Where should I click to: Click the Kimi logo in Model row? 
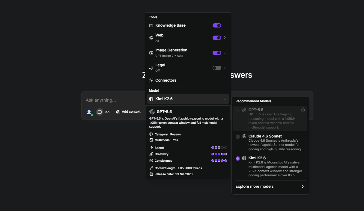pyautogui.click(x=151, y=99)
